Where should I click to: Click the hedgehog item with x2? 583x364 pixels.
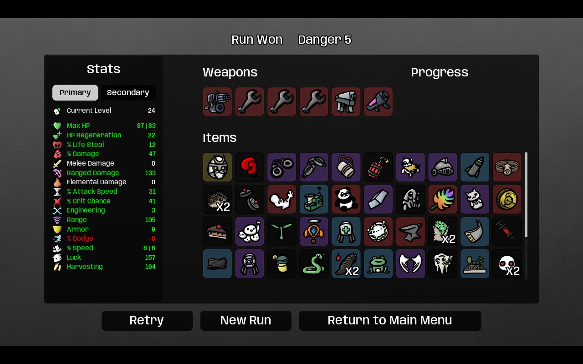point(217,199)
